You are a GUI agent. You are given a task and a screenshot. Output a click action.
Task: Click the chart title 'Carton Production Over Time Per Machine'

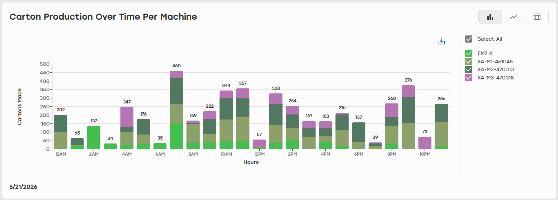pyautogui.click(x=103, y=16)
